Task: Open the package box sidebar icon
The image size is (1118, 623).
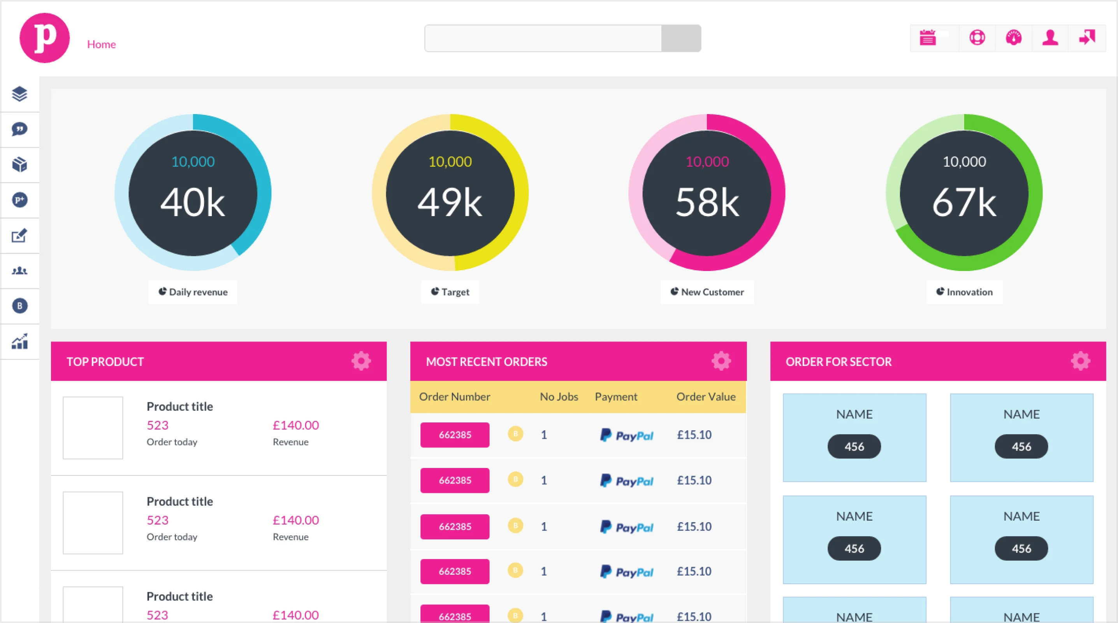Action: point(19,165)
